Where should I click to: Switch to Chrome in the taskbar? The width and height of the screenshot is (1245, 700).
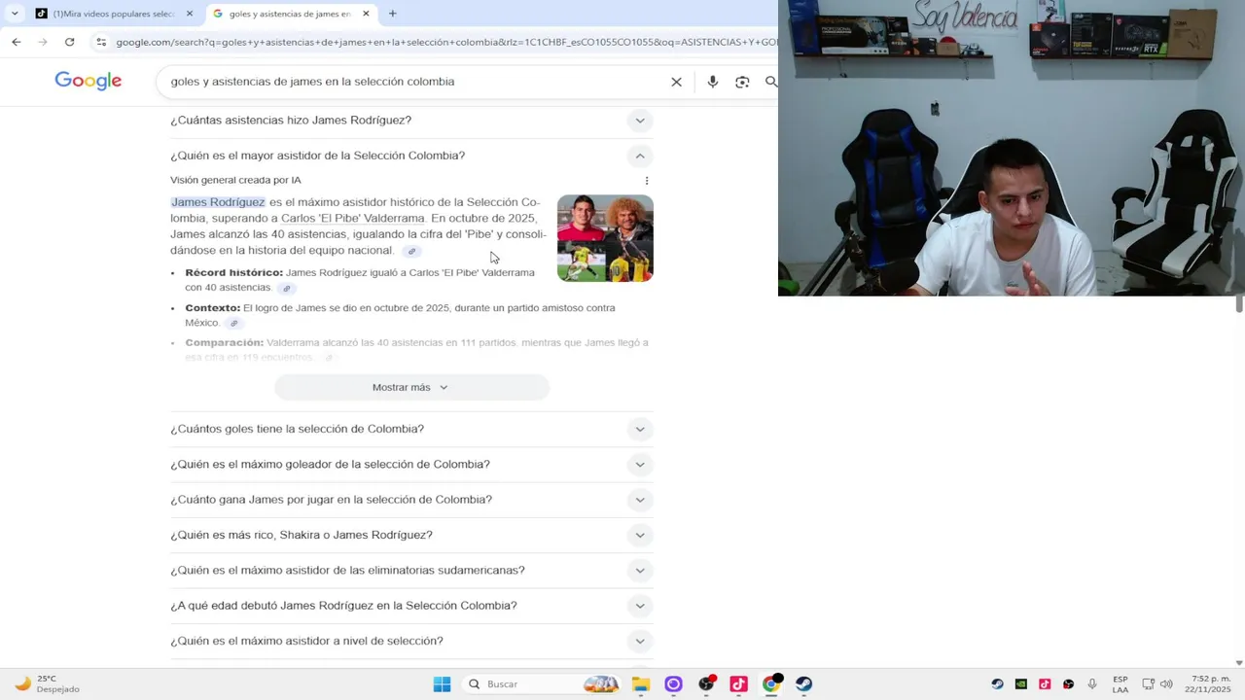tap(771, 684)
